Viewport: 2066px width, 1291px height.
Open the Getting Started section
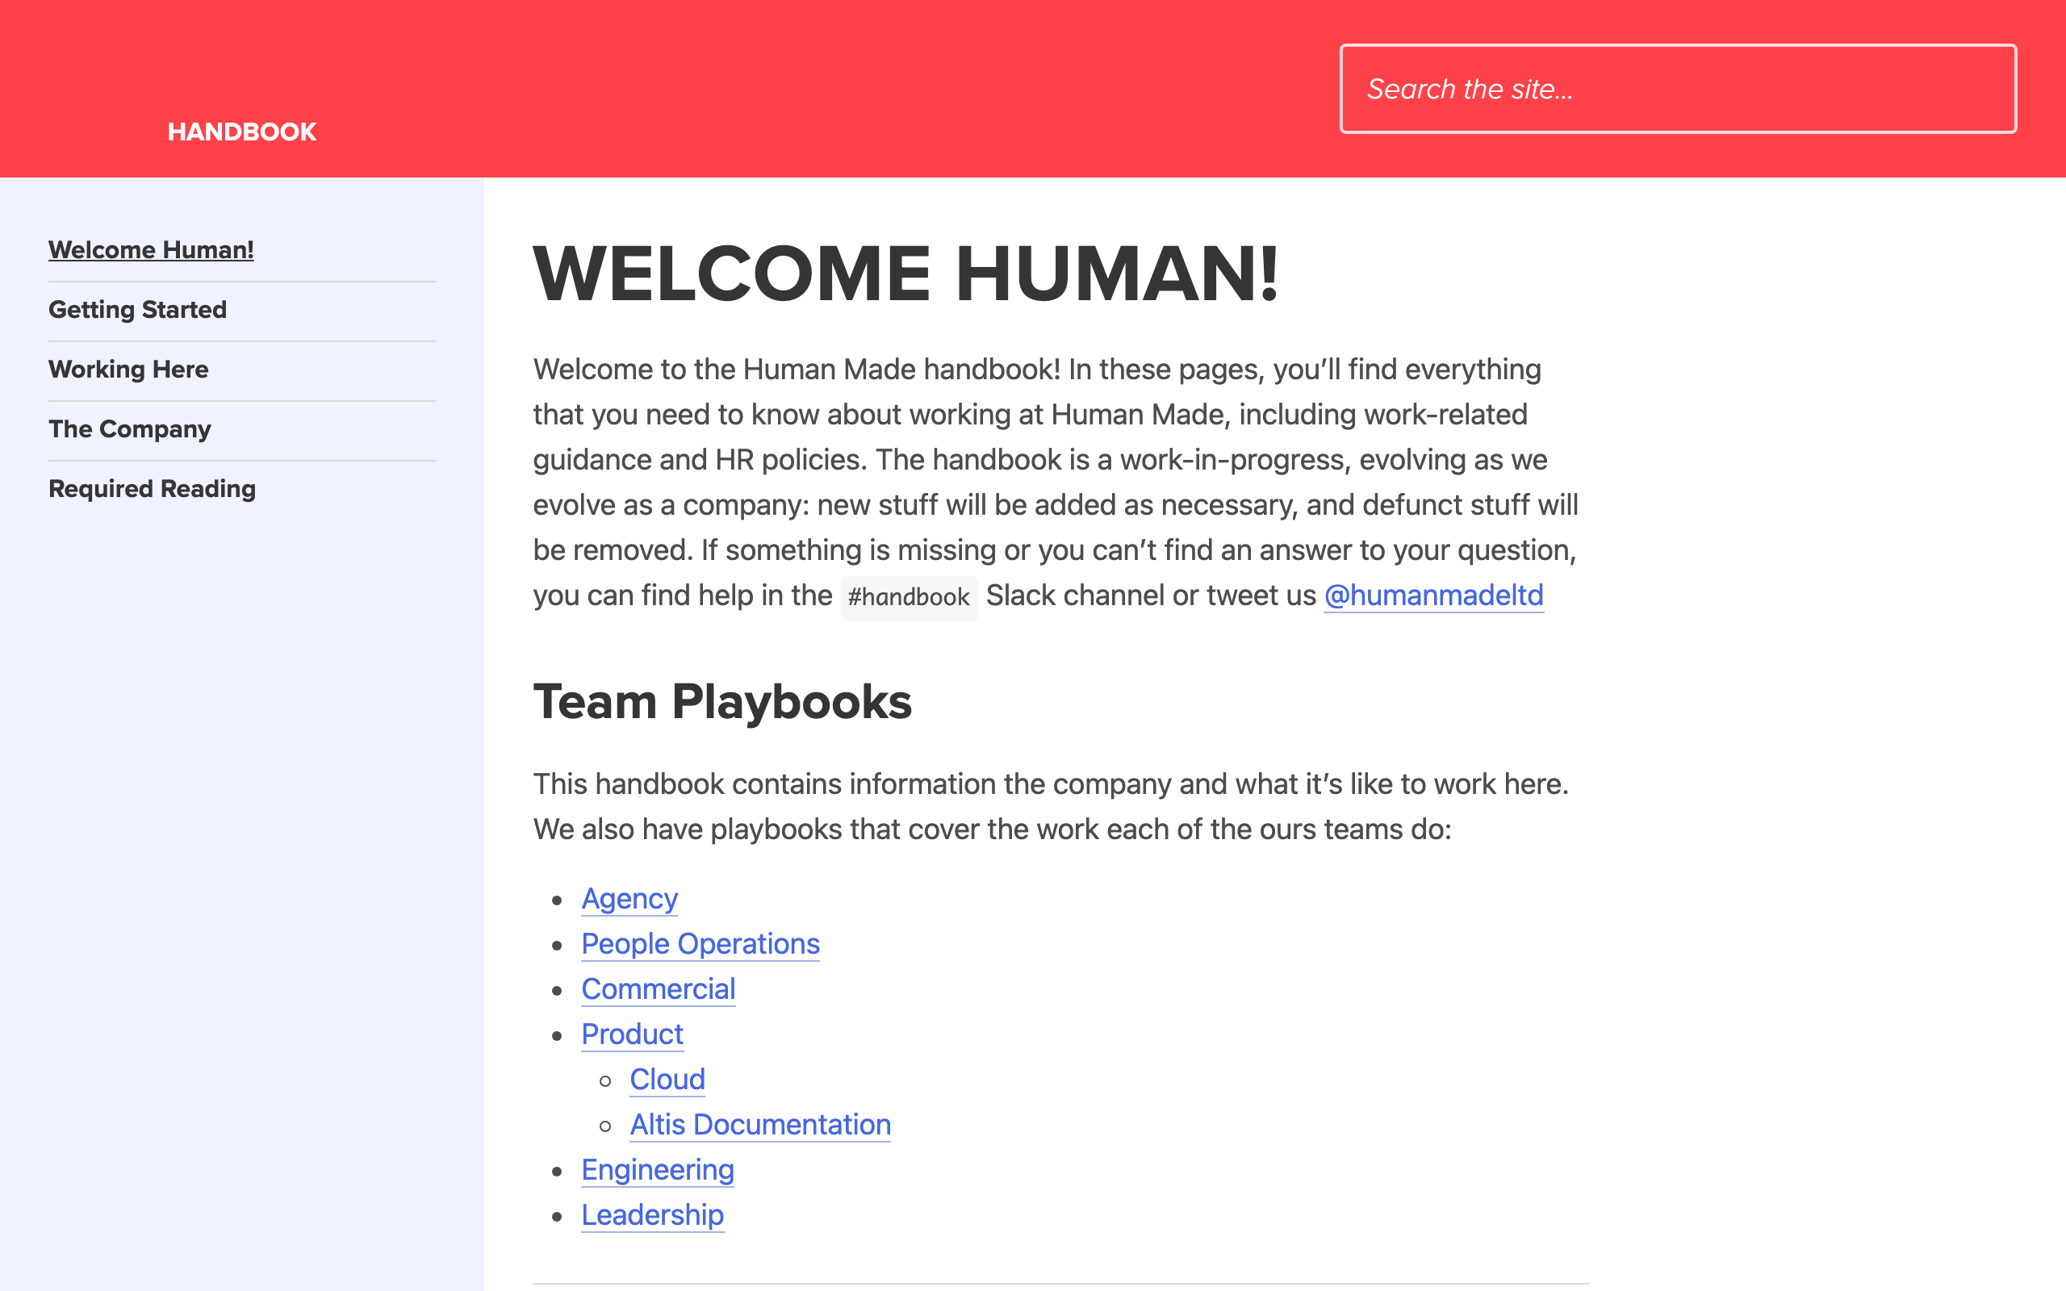137,309
